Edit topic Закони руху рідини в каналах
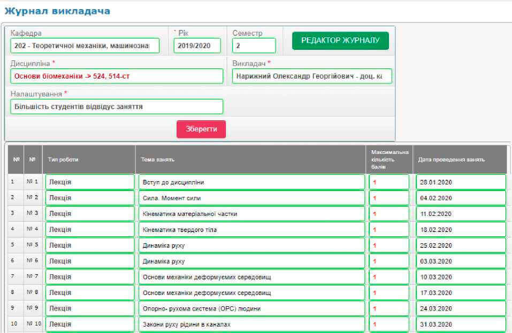 (251, 324)
